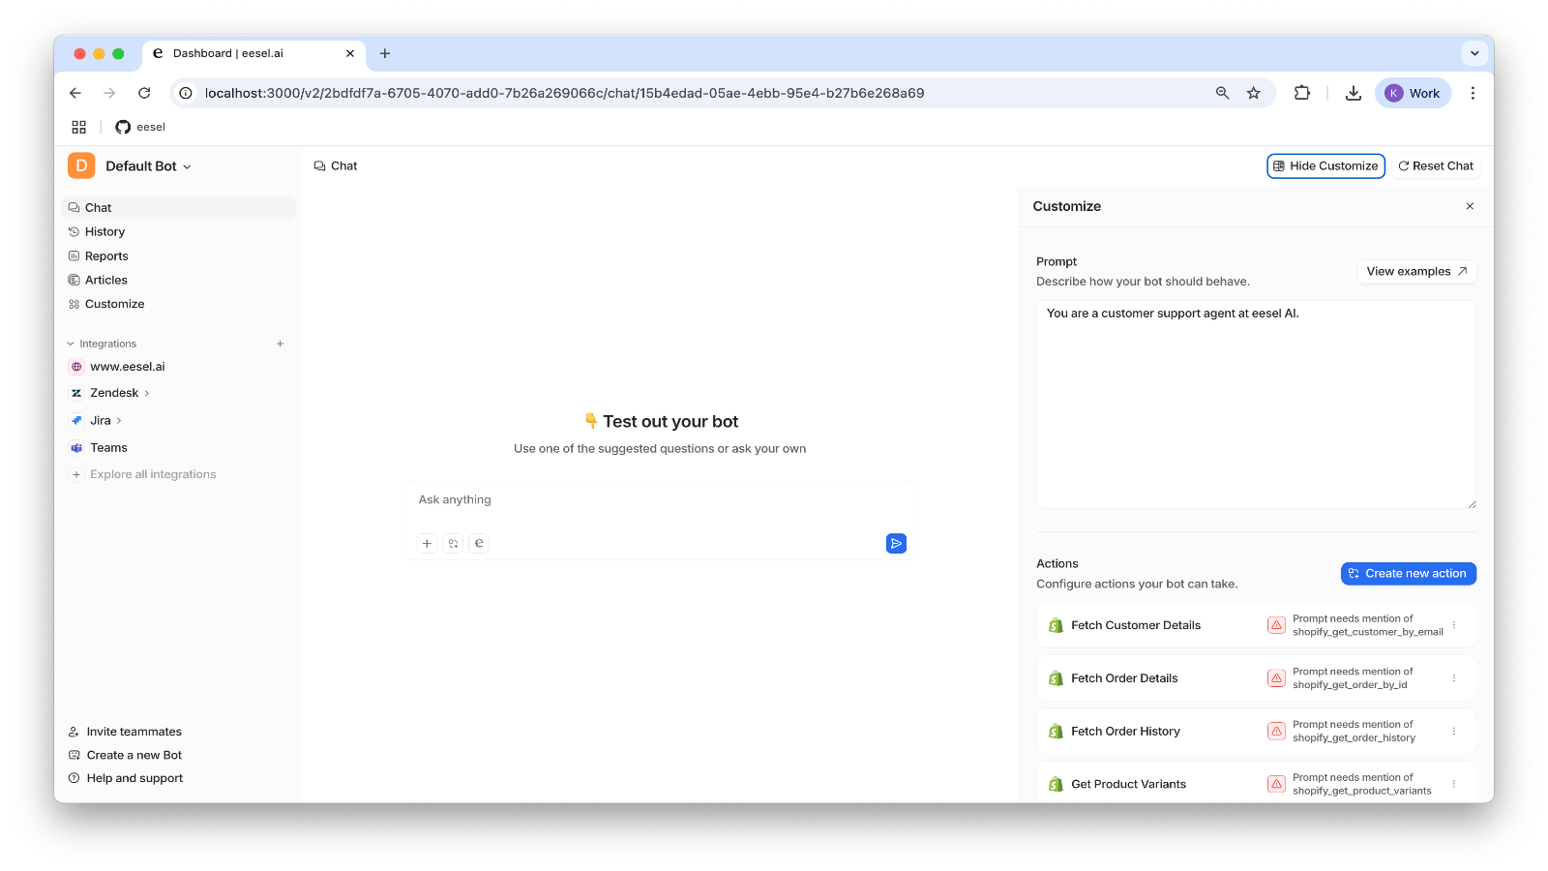1548x871 pixels.
Task: Close the Customize panel
Action: coord(1470,206)
